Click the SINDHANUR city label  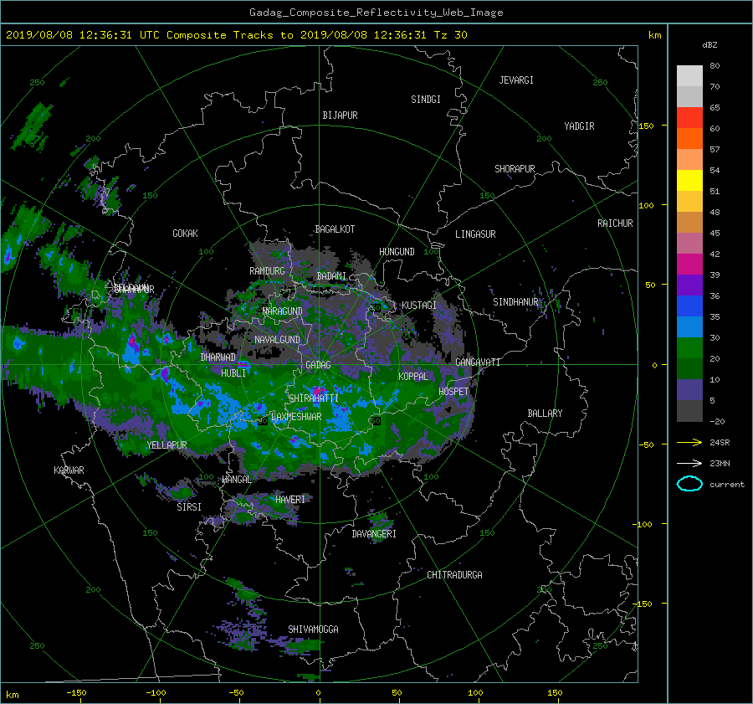pyautogui.click(x=515, y=302)
